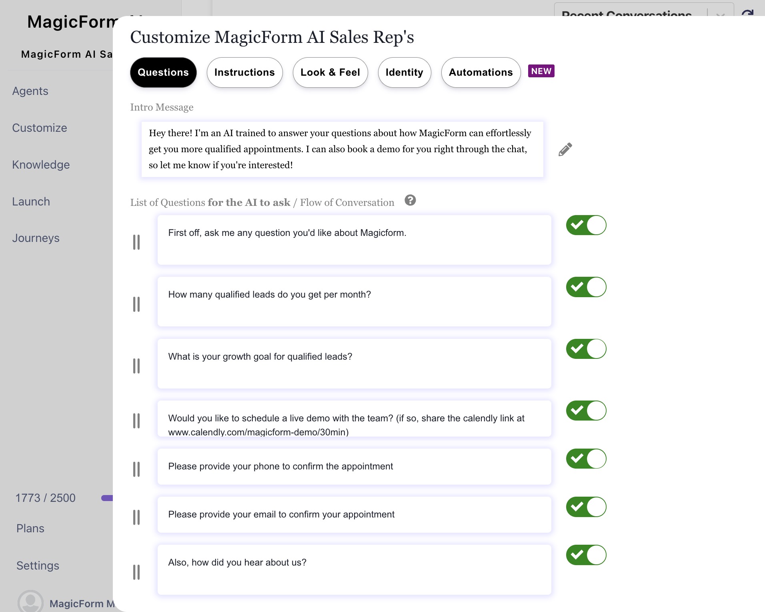Open the Knowledge page in sidebar
The width and height of the screenshot is (765, 612).
(41, 165)
